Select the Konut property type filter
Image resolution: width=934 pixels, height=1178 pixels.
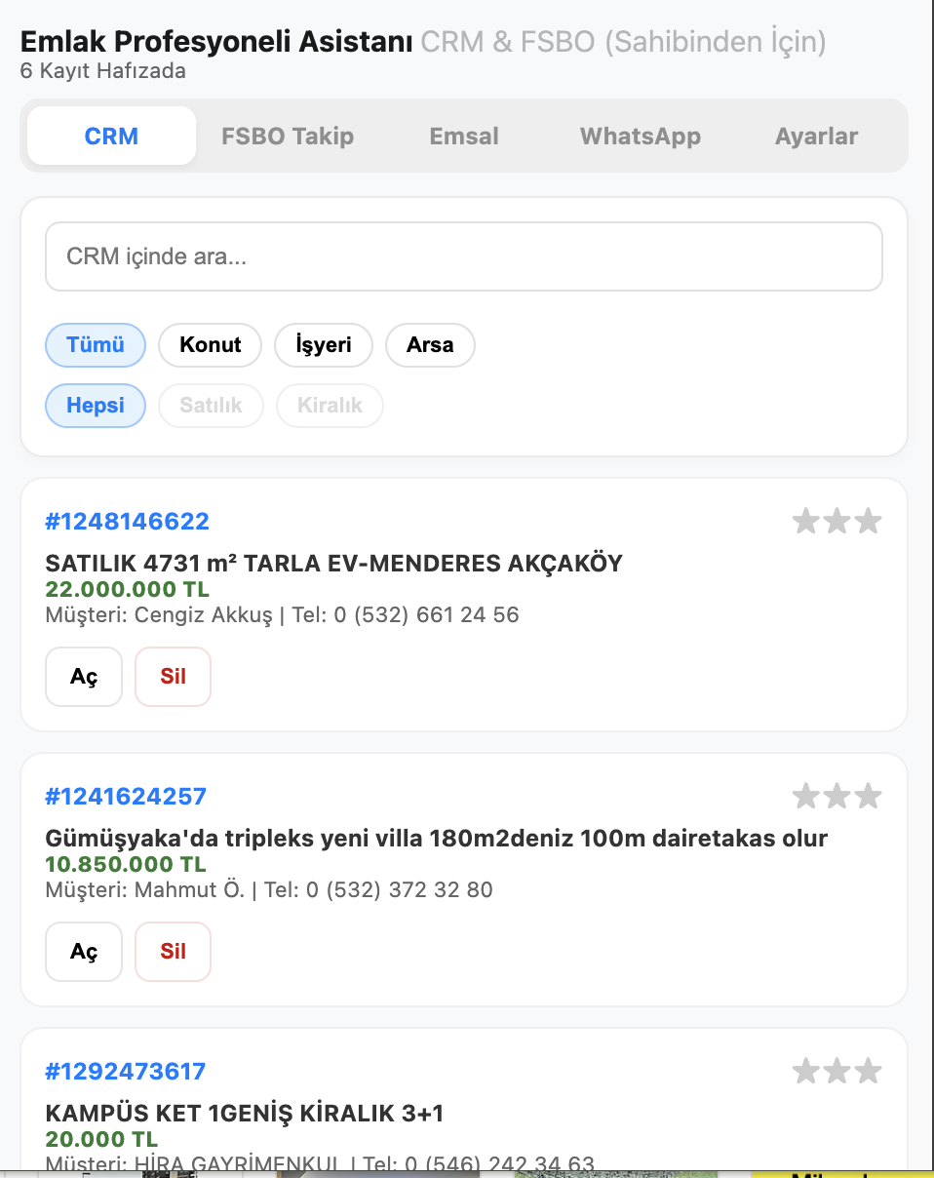click(210, 344)
